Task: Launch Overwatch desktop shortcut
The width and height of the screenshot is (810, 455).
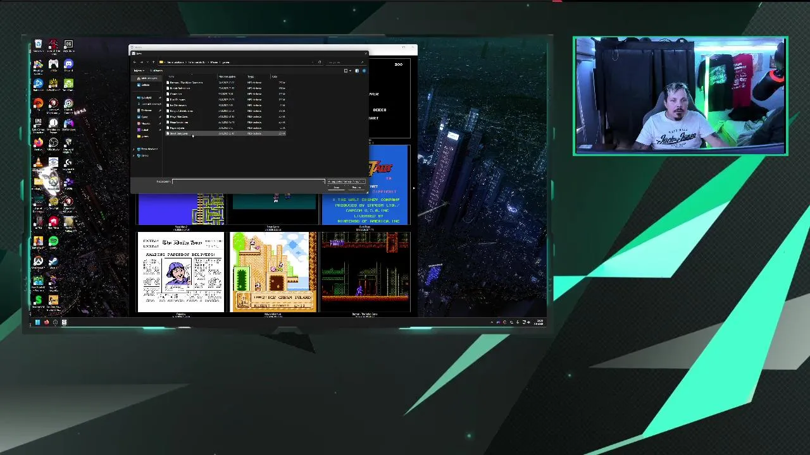Action: pos(38,261)
